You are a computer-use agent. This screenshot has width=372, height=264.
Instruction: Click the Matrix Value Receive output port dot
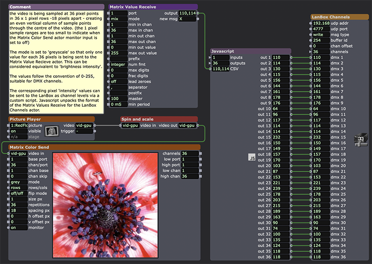198,13
